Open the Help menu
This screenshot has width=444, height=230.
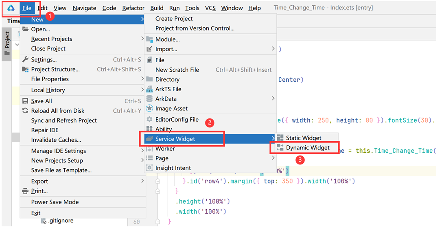click(255, 8)
